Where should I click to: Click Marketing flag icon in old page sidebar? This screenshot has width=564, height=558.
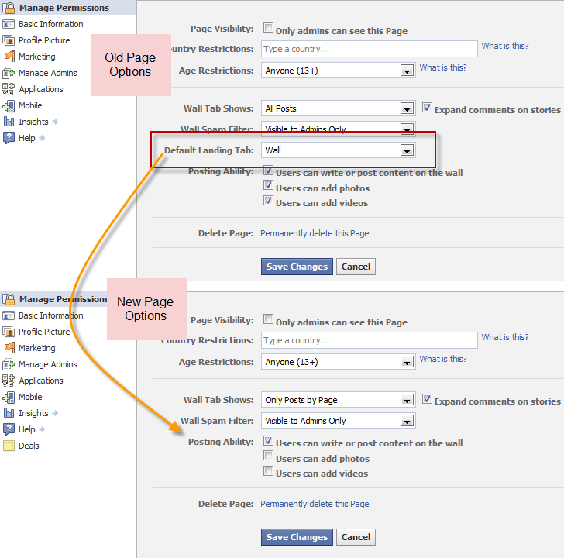coord(9,57)
